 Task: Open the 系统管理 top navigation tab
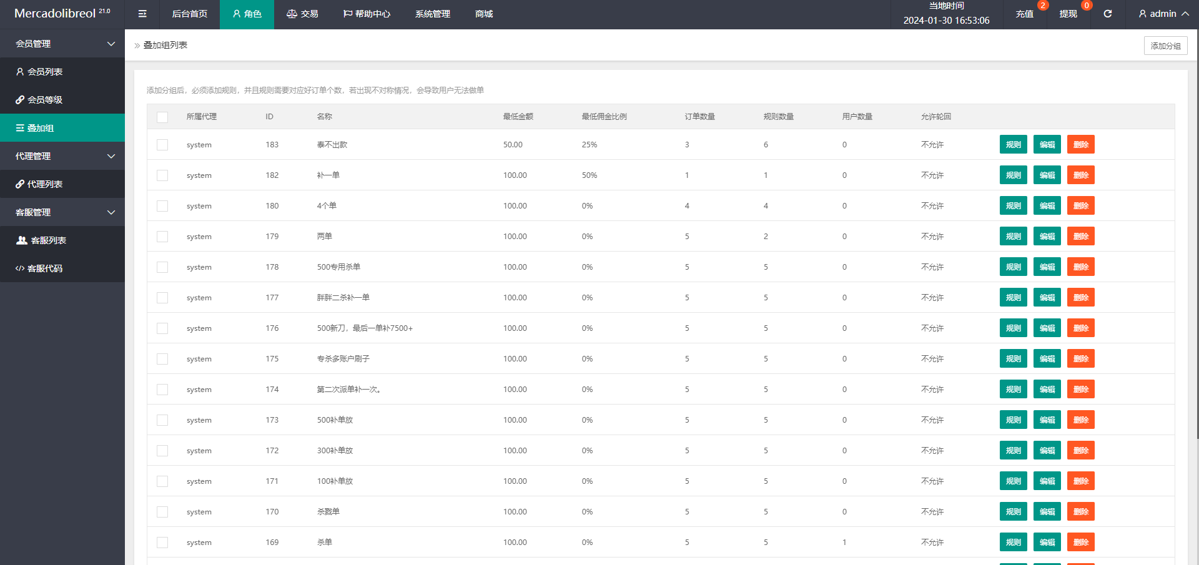432,14
